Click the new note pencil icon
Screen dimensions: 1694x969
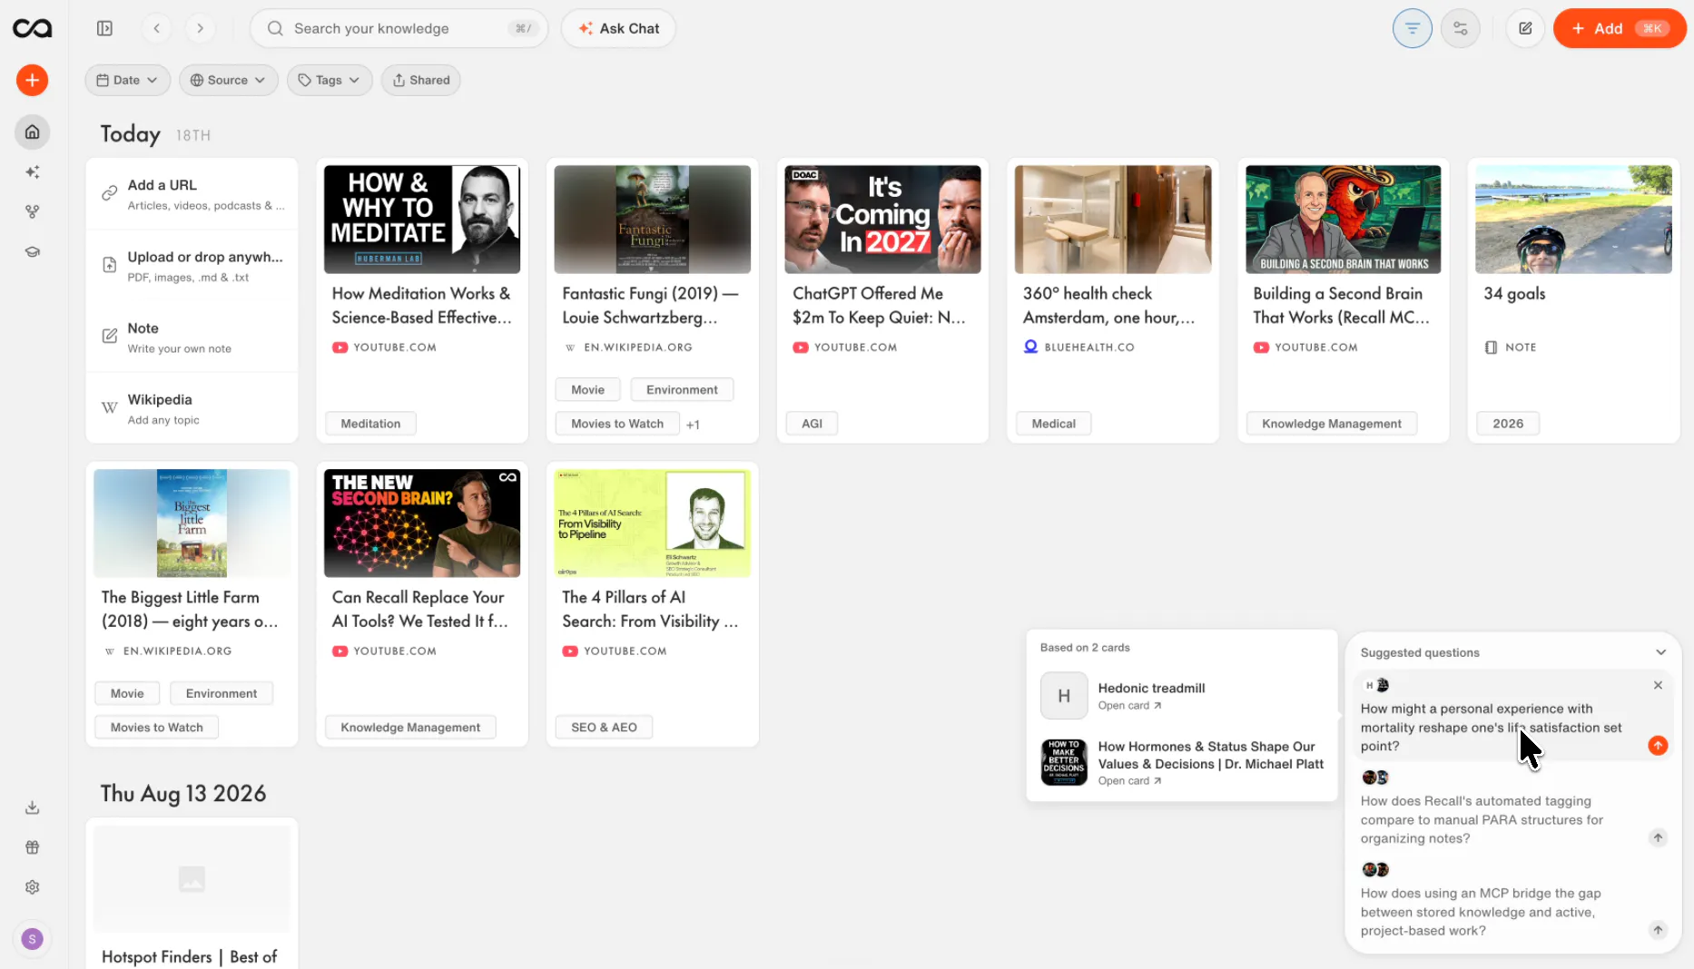pos(1525,28)
